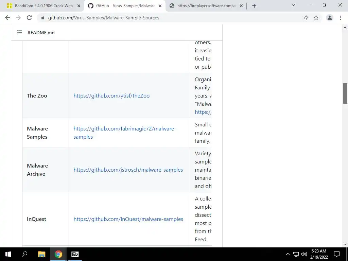348x261 pixels.
Task: Click the README.md file heading
Action: click(41, 33)
